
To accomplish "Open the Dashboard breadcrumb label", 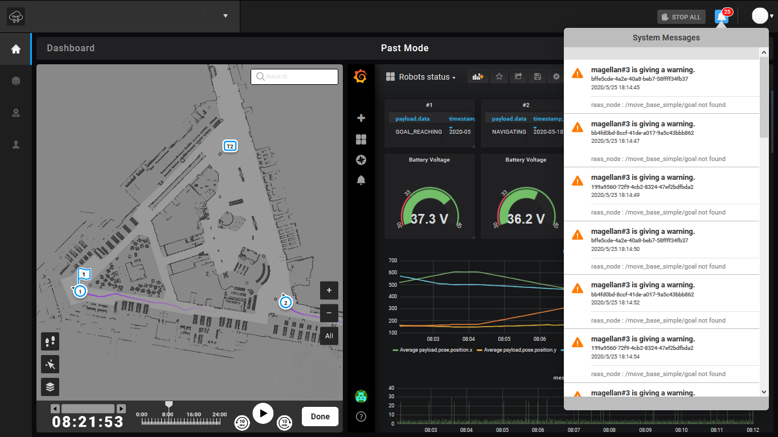I will [71, 48].
